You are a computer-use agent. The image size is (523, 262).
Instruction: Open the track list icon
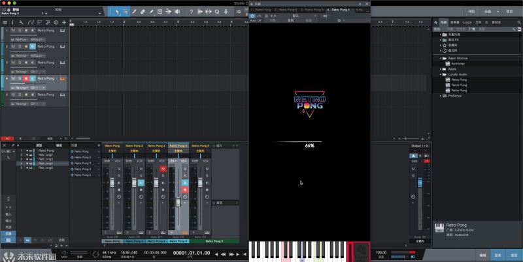5,22
